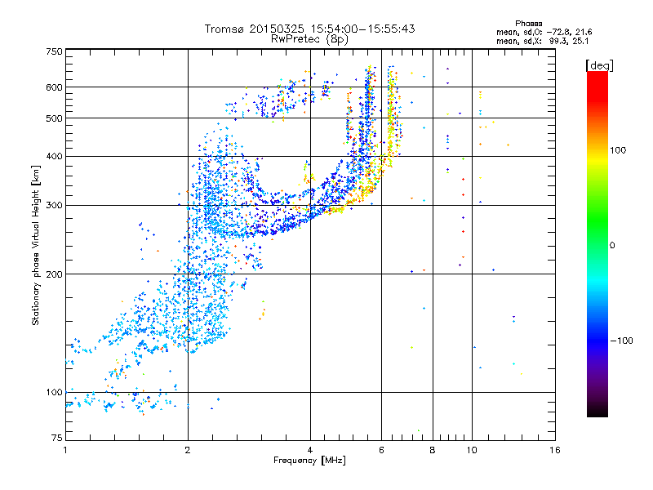
Task: Click the 'Stationary phase Virtual Height [km]' axis label
Action: click(36, 245)
